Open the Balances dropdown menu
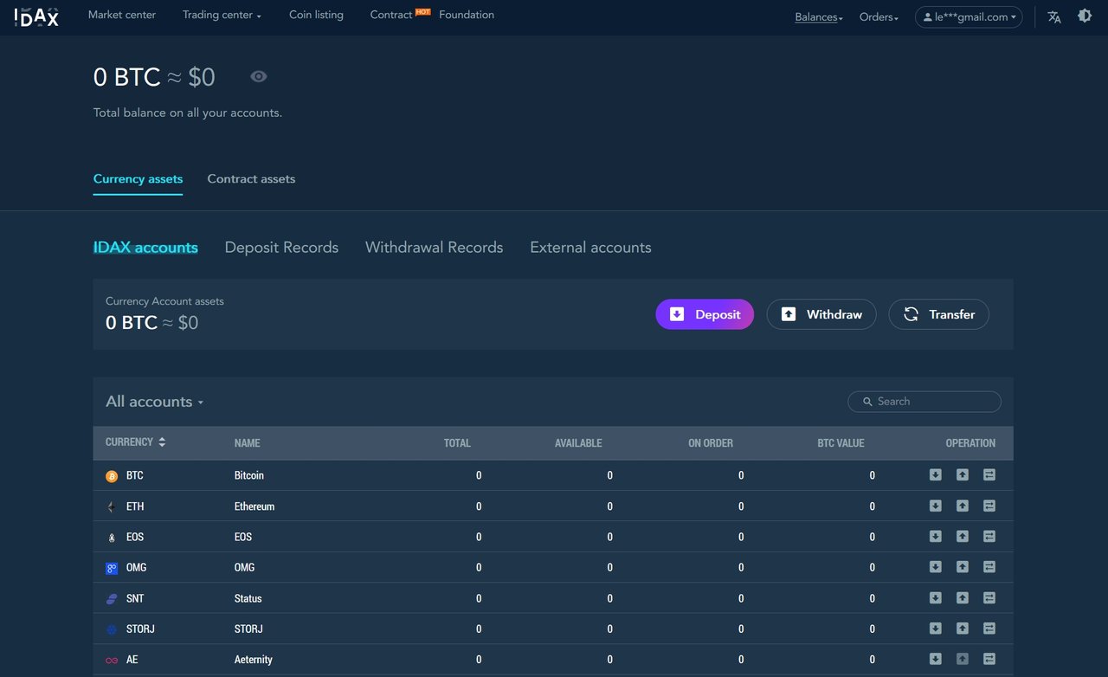The height and width of the screenshot is (677, 1108). pyautogui.click(x=819, y=17)
